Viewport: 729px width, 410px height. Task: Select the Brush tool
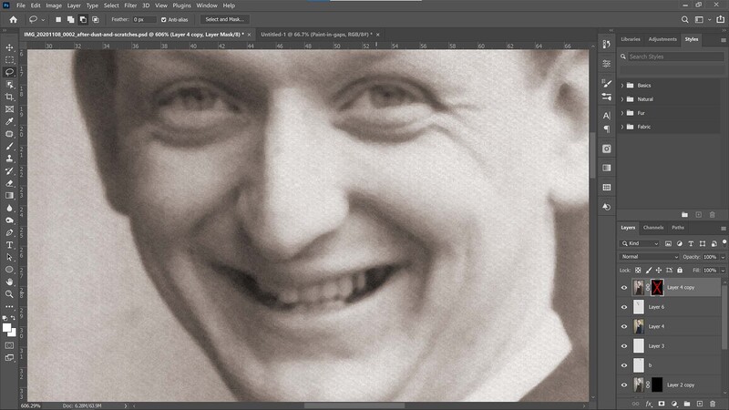9,146
